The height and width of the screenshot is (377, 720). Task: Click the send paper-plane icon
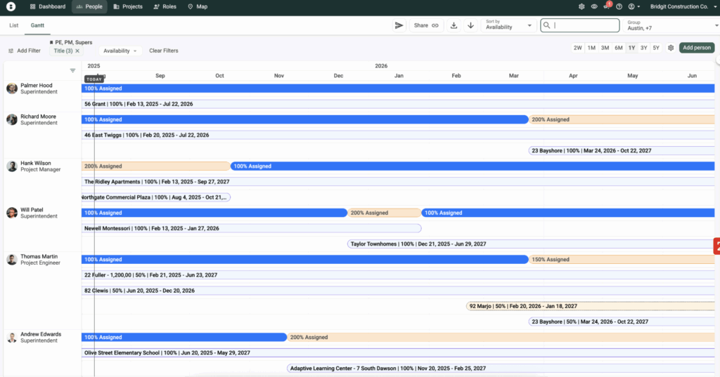click(399, 25)
